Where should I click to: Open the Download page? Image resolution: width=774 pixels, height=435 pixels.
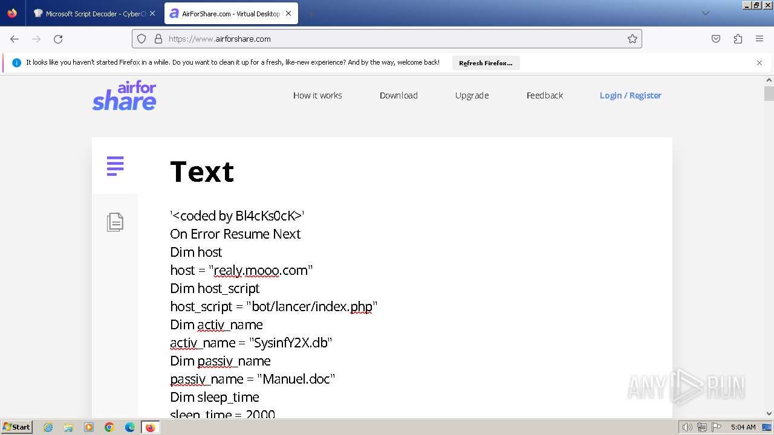point(398,95)
